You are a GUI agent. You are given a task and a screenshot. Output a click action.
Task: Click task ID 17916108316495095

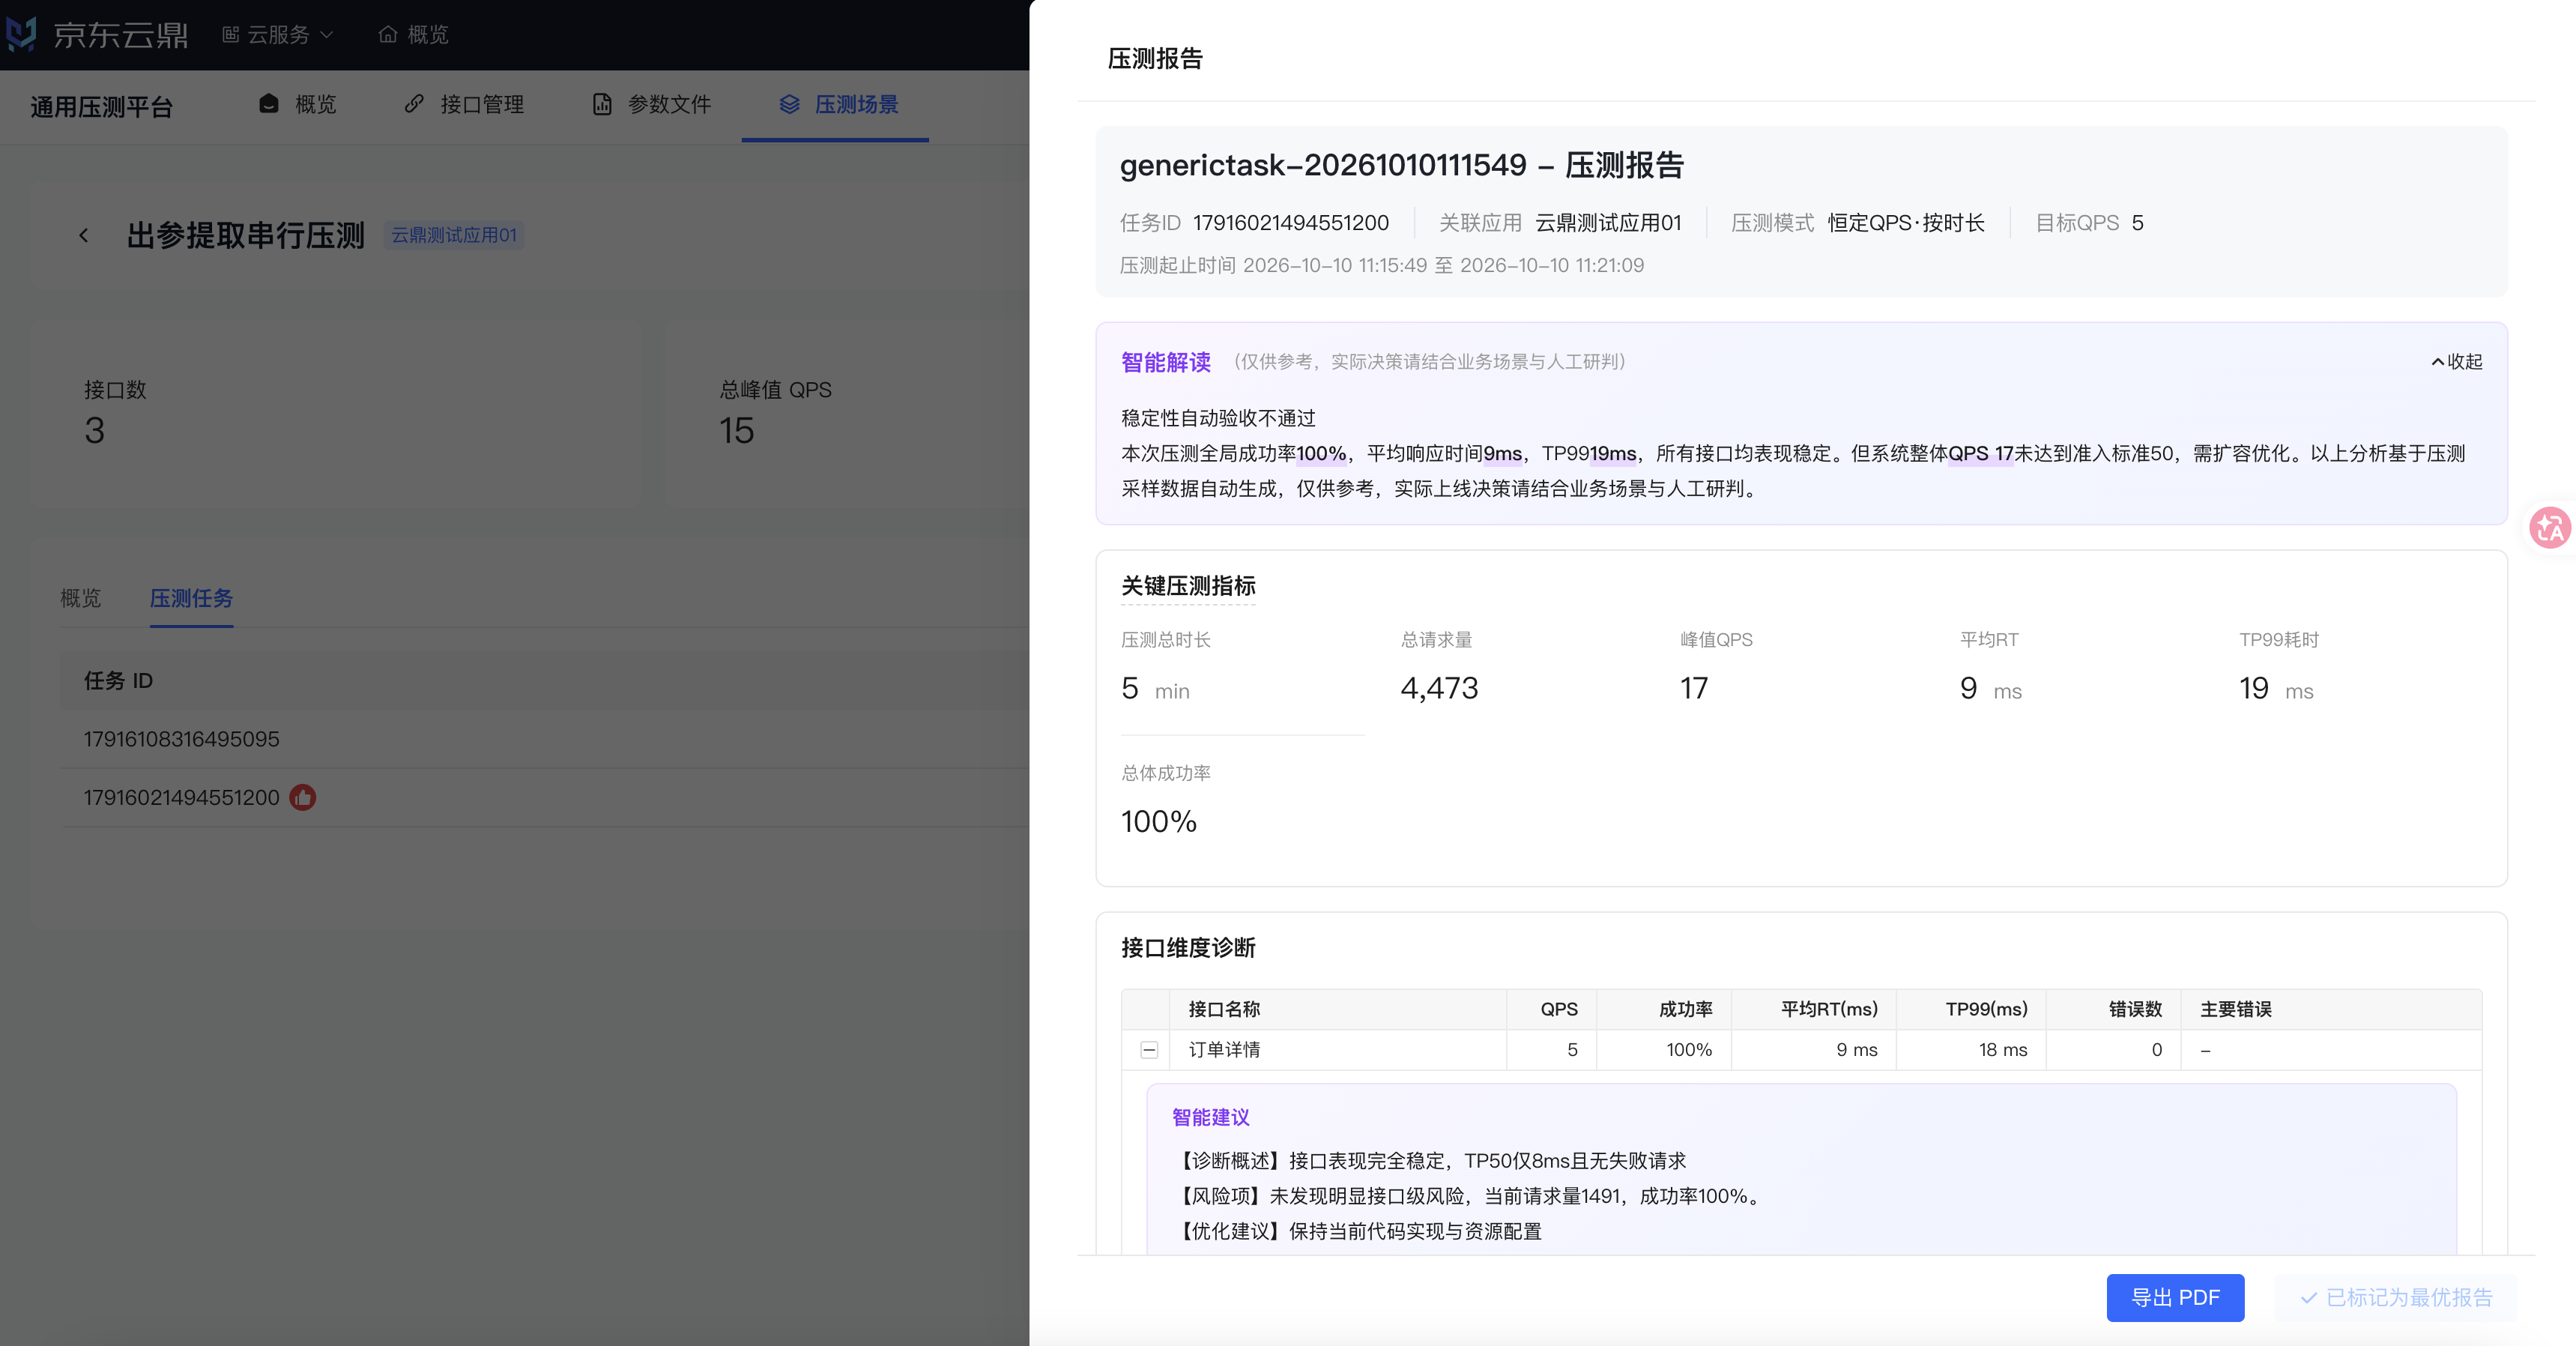181,739
